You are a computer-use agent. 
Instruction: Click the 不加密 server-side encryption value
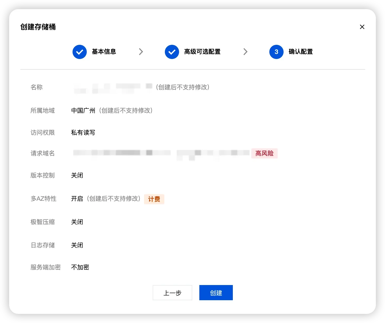click(x=80, y=267)
